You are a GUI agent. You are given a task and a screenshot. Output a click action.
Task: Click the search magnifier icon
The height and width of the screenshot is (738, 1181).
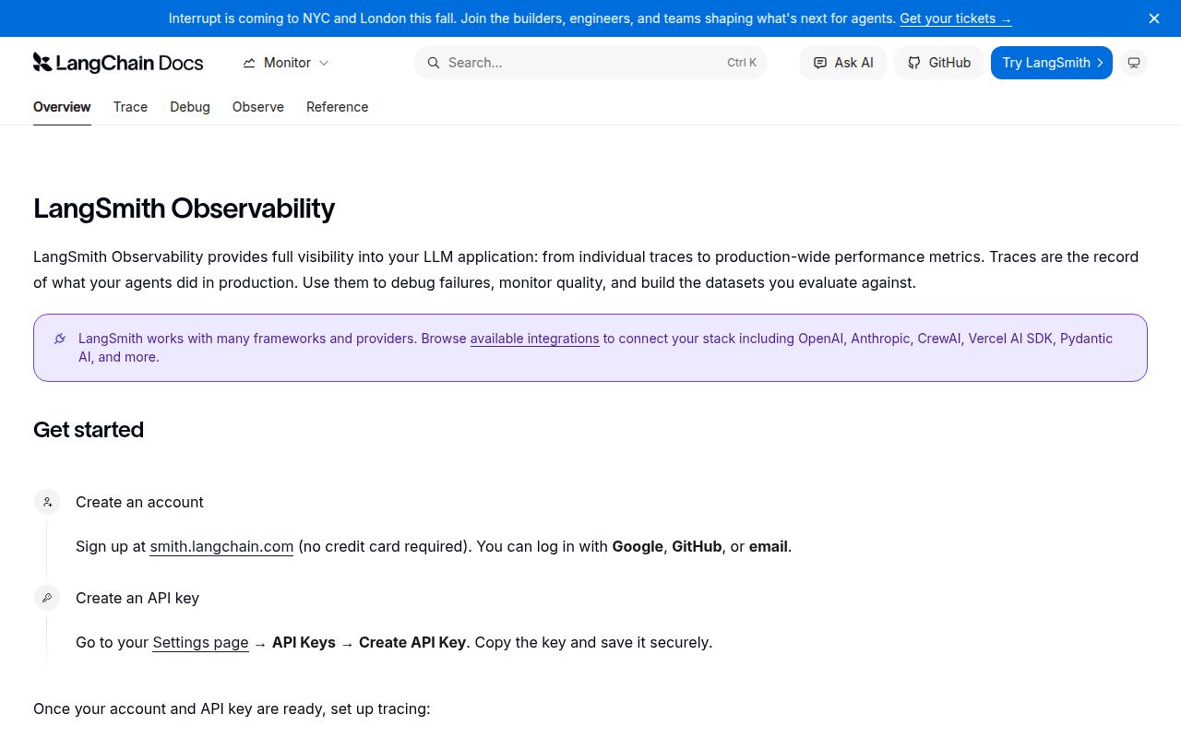[x=434, y=63]
